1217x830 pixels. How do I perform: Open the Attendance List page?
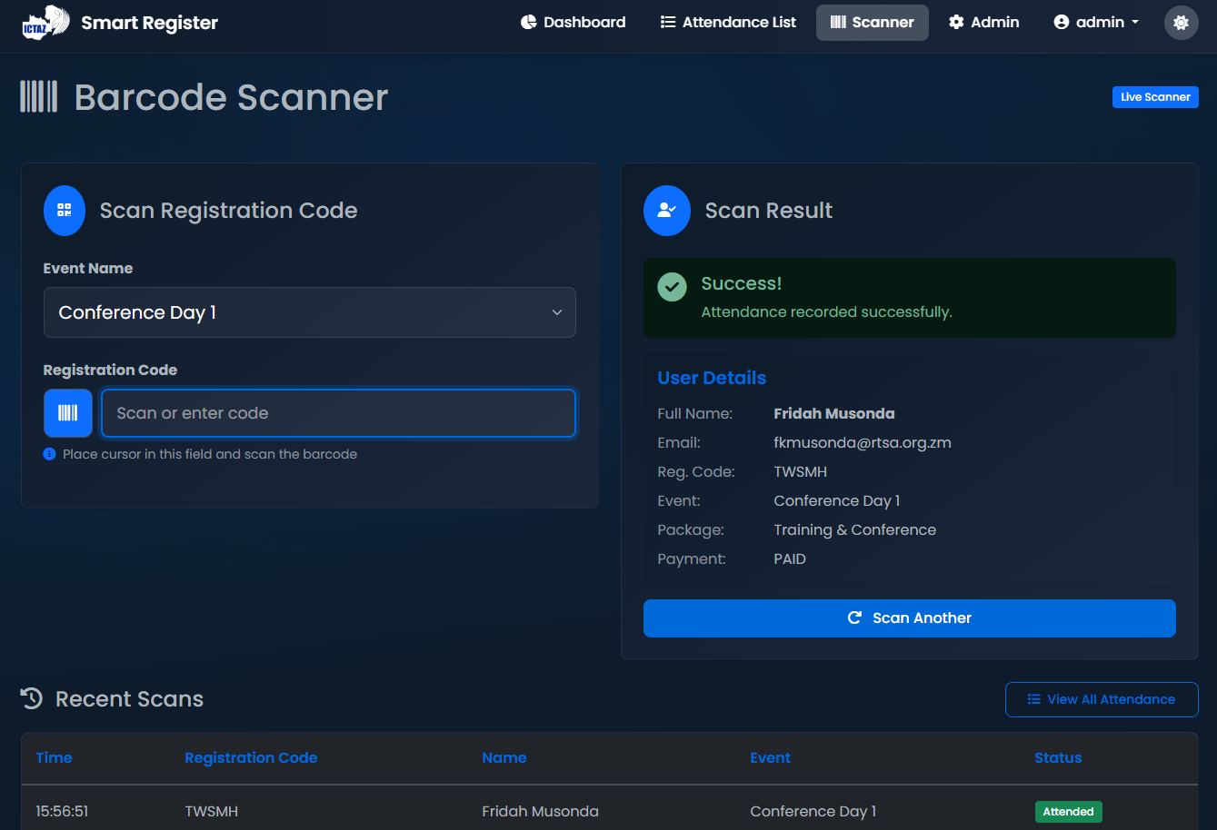click(x=728, y=23)
